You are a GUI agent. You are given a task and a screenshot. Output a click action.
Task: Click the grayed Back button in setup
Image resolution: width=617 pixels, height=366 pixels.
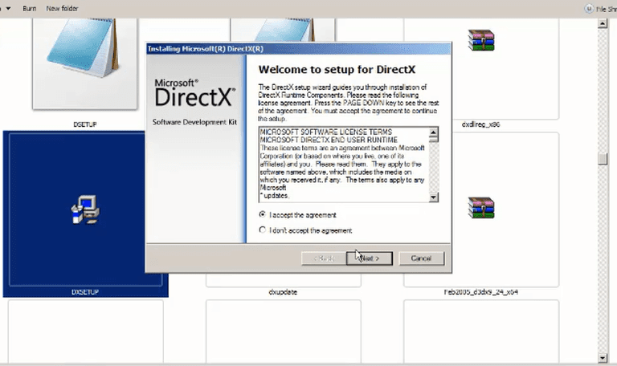pyautogui.click(x=324, y=258)
